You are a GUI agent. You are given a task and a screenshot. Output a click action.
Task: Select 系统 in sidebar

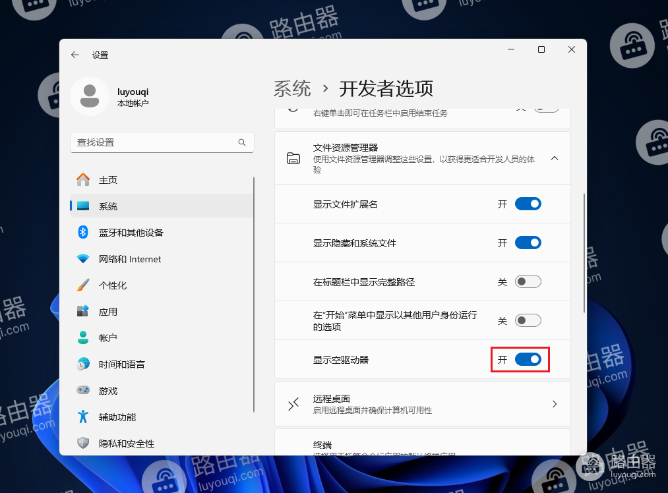pos(162,206)
